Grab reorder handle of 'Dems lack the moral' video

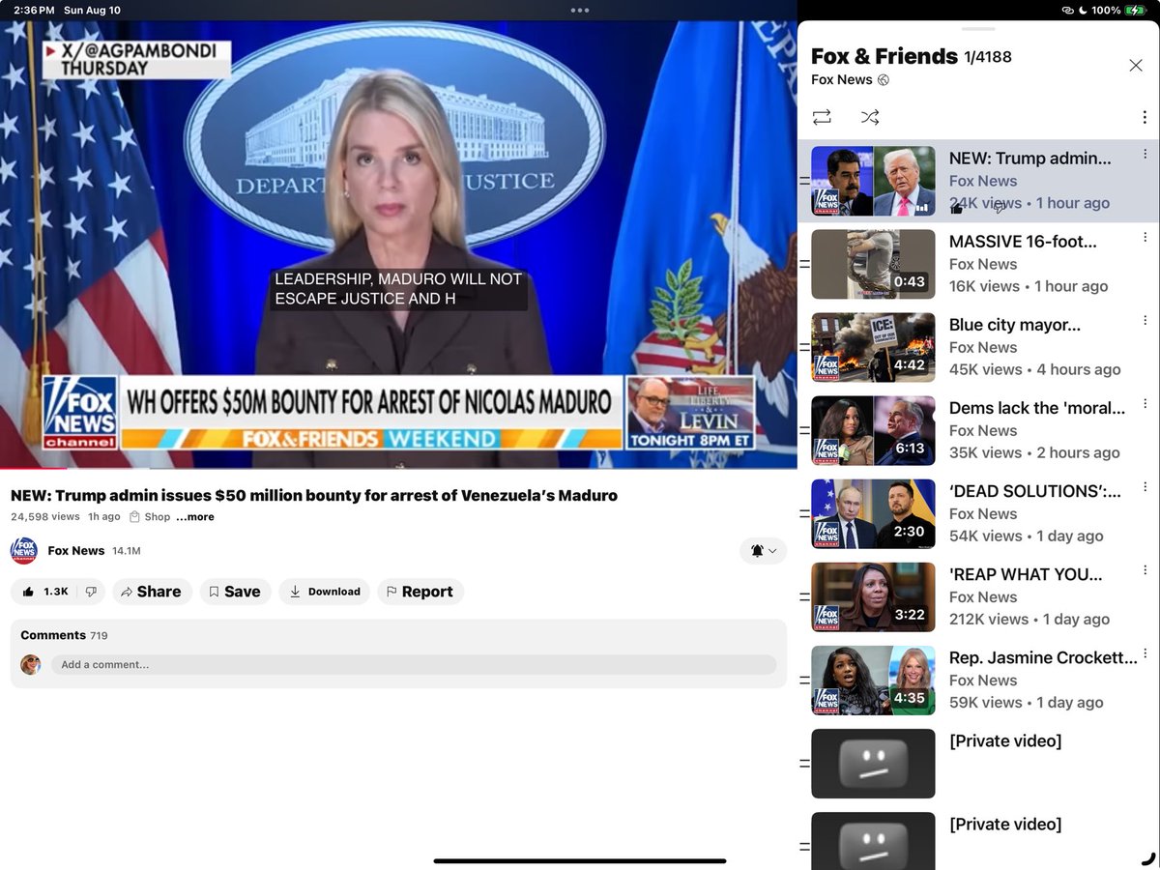click(x=804, y=430)
